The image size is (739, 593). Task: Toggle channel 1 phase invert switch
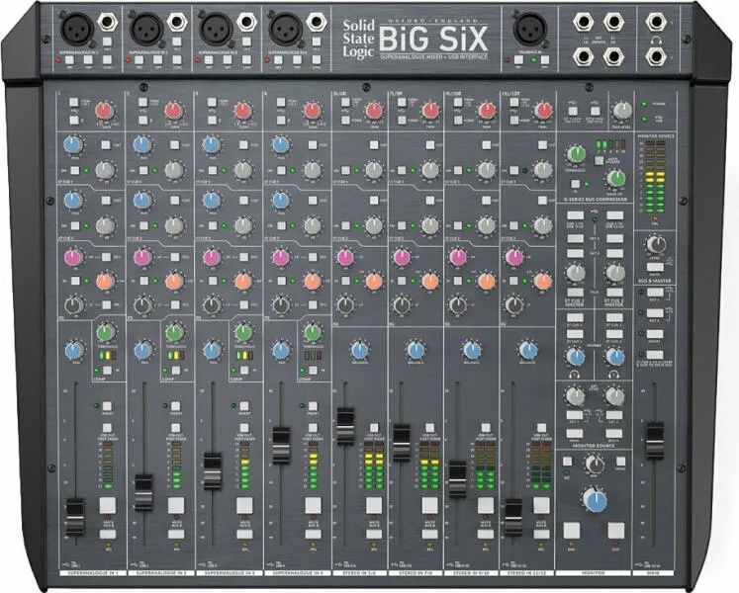click(x=74, y=121)
